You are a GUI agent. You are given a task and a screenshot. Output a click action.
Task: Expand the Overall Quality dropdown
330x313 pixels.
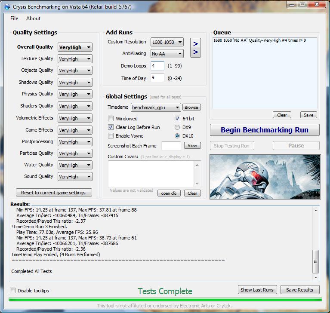pyautogui.click(x=75, y=47)
